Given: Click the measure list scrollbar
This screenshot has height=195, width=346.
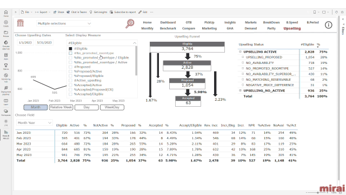Looking at the screenshot, I should coord(136,61).
